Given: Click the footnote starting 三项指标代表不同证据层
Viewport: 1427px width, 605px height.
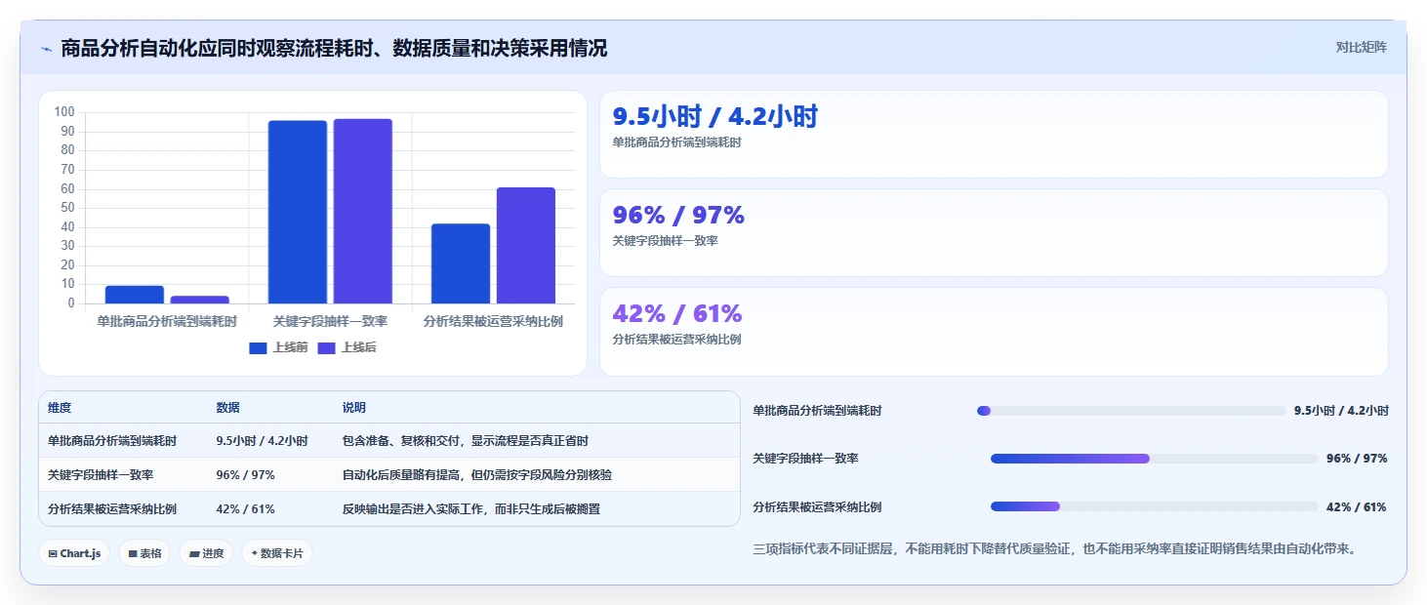Looking at the screenshot, I should coord(1055,549).
